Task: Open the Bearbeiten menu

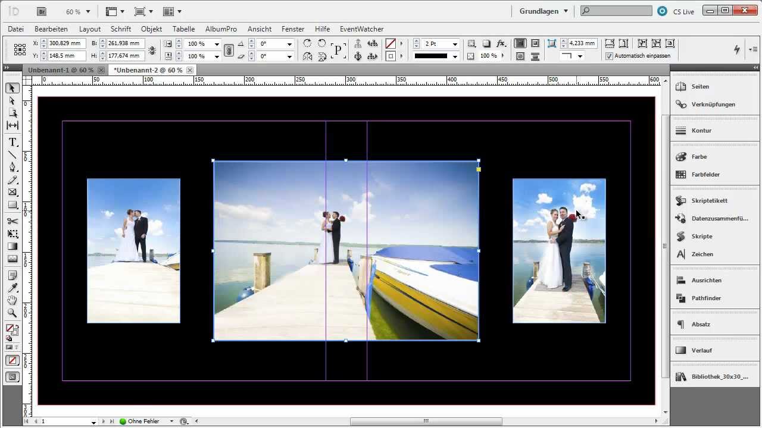Action: [51, 29]
